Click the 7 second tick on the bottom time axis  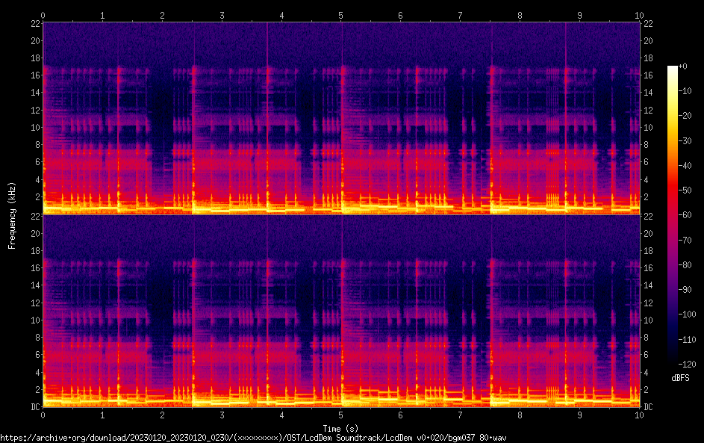[x=460, y=414]
